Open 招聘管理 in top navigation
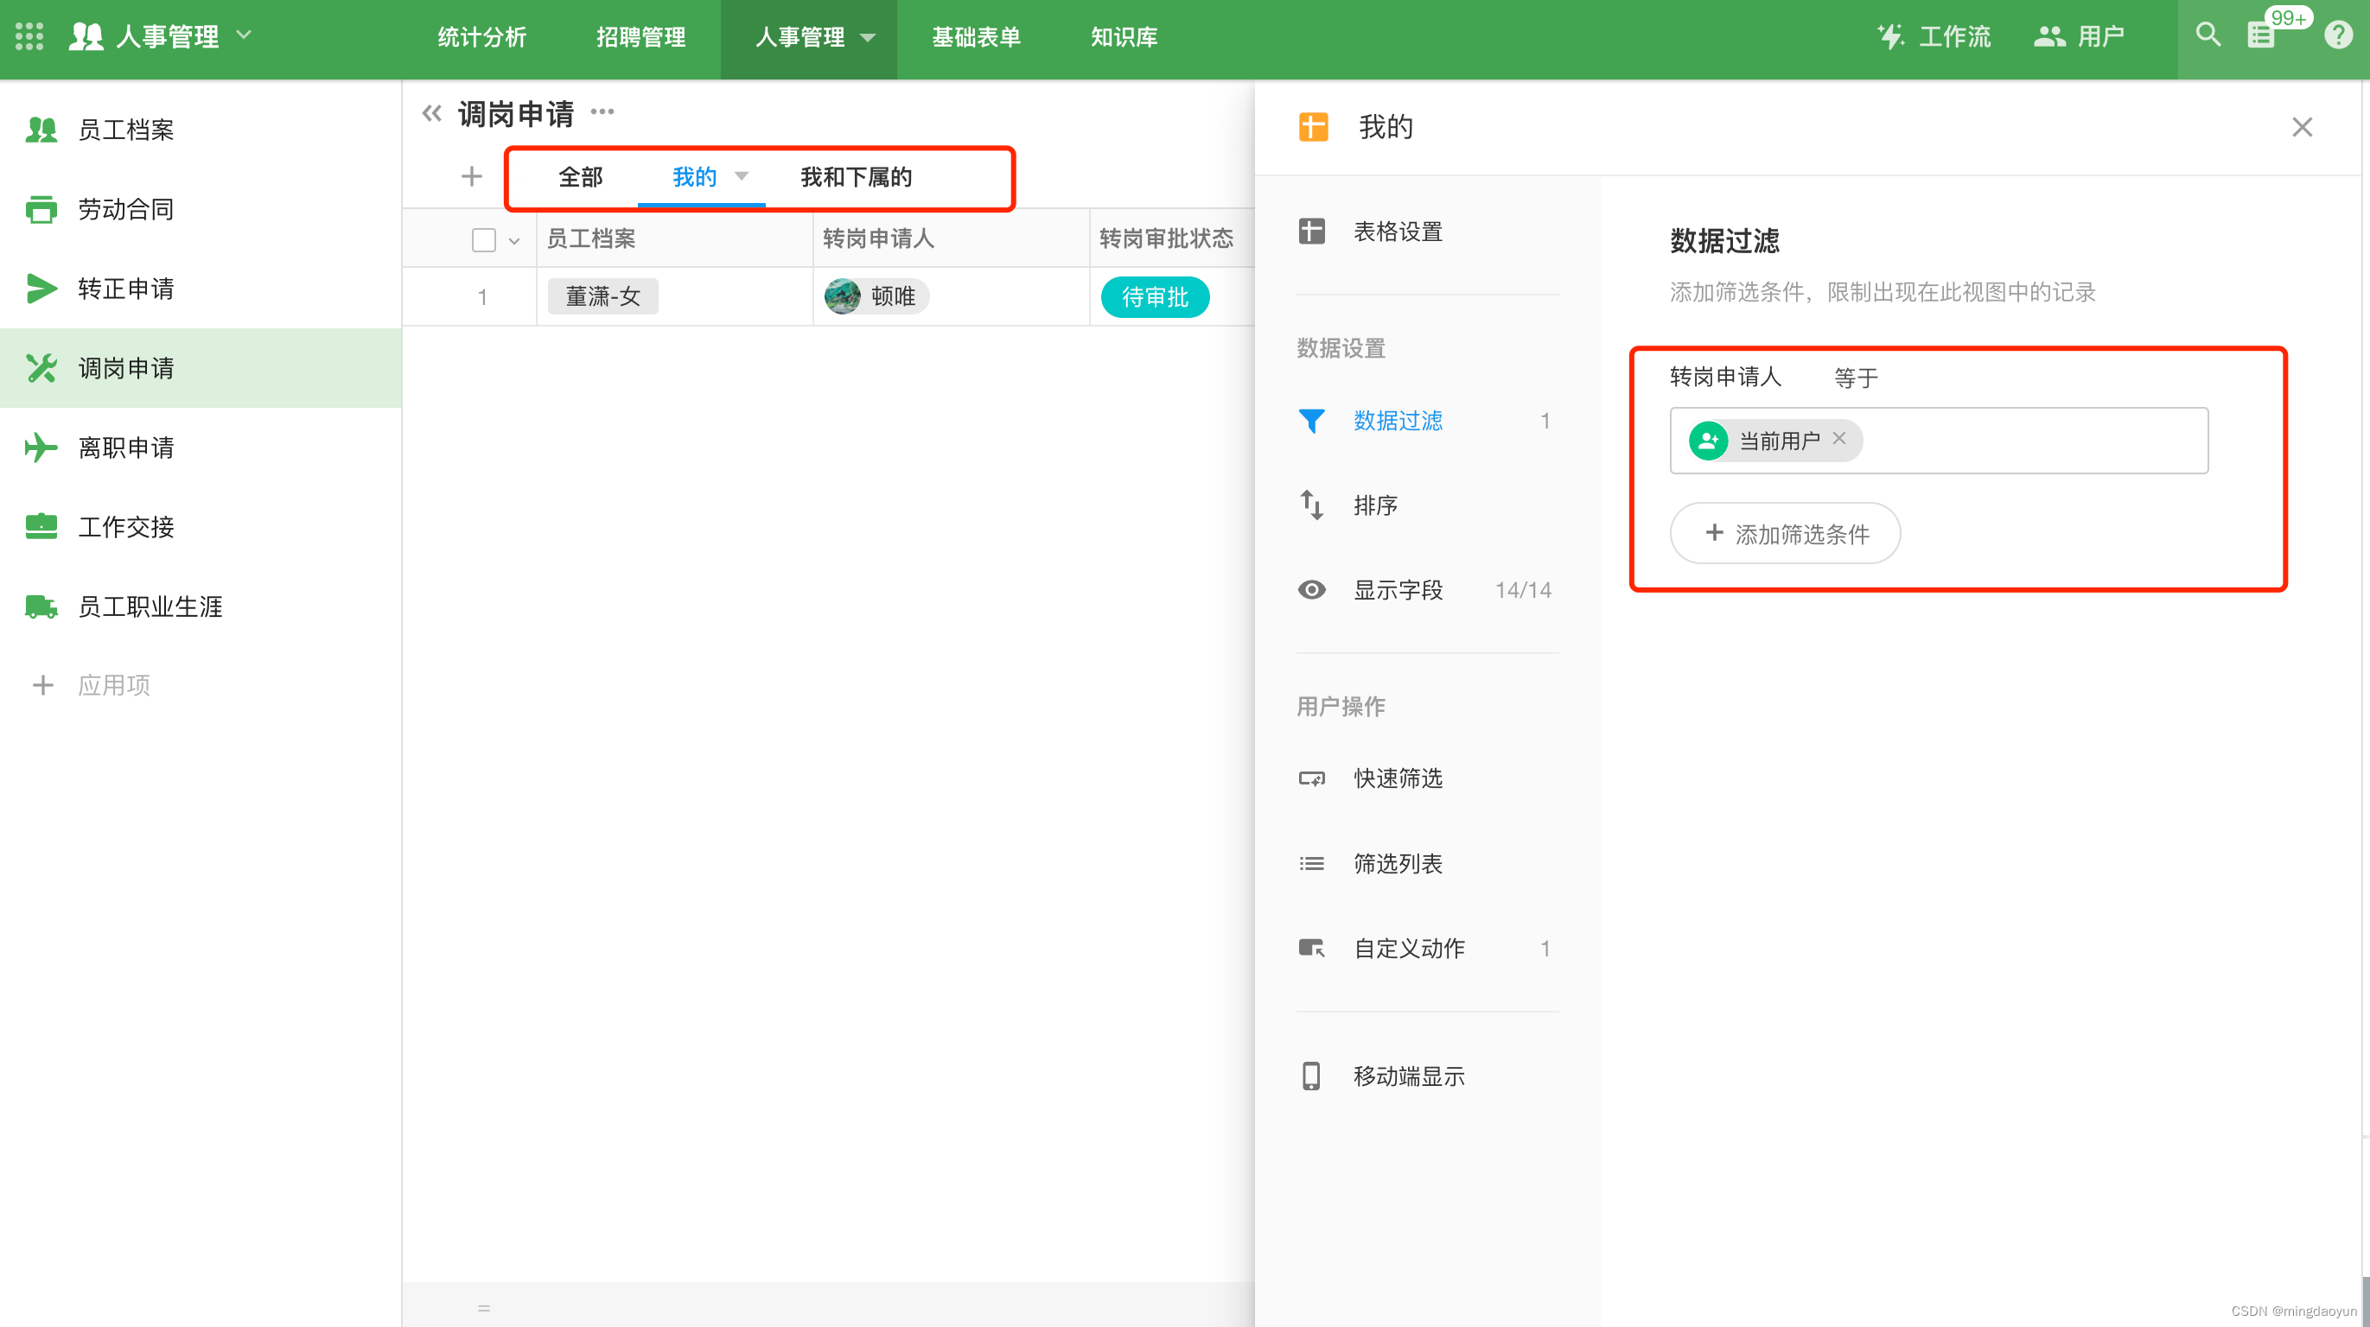 (x=640, y=38)
